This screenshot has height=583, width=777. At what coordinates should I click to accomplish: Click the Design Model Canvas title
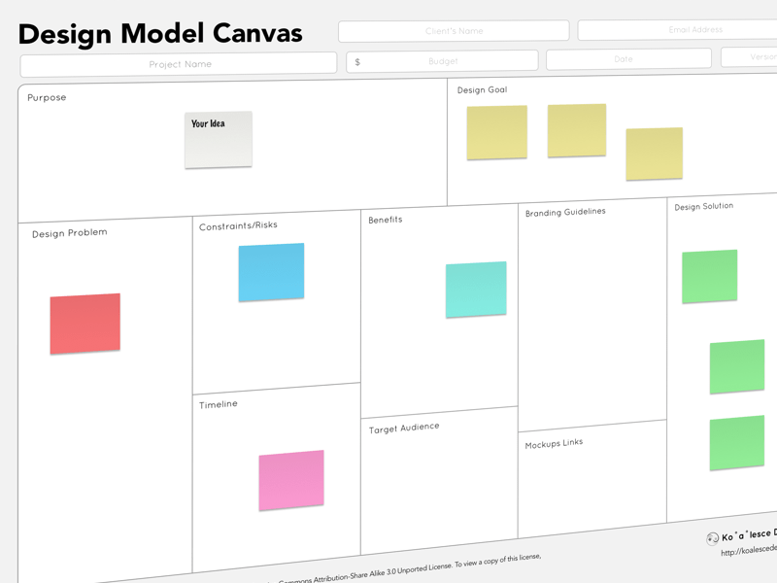[x=160, y=34]
